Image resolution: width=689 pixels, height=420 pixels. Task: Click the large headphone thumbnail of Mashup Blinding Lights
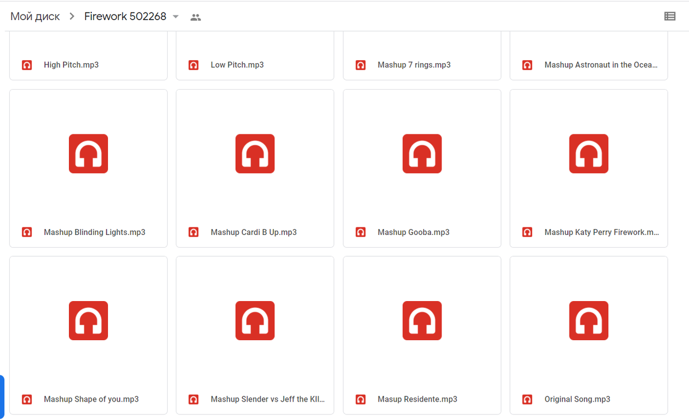pos(88,153)
